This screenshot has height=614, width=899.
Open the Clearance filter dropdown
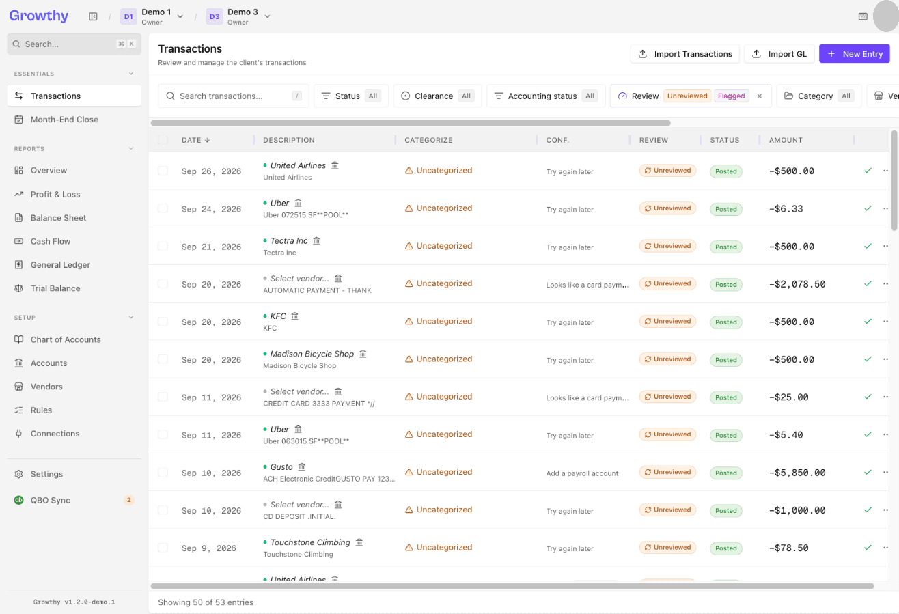point(437,96)
